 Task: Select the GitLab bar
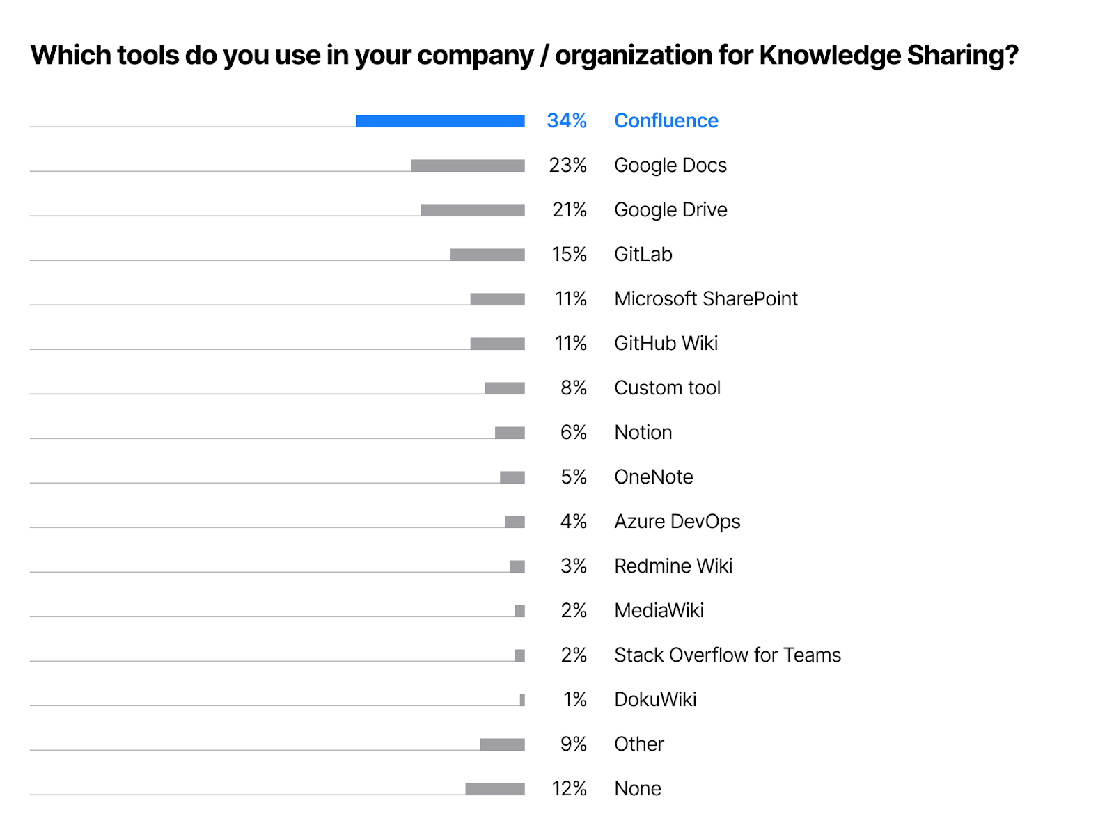[487, 255]
